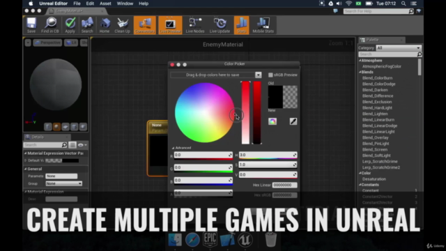The image size is (446, 251).
Task: Open the Palette Category dropdown
Action: [x=399, y=48]
